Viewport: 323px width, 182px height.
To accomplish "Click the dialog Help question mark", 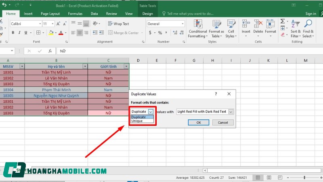I will [x=216, y=94].
